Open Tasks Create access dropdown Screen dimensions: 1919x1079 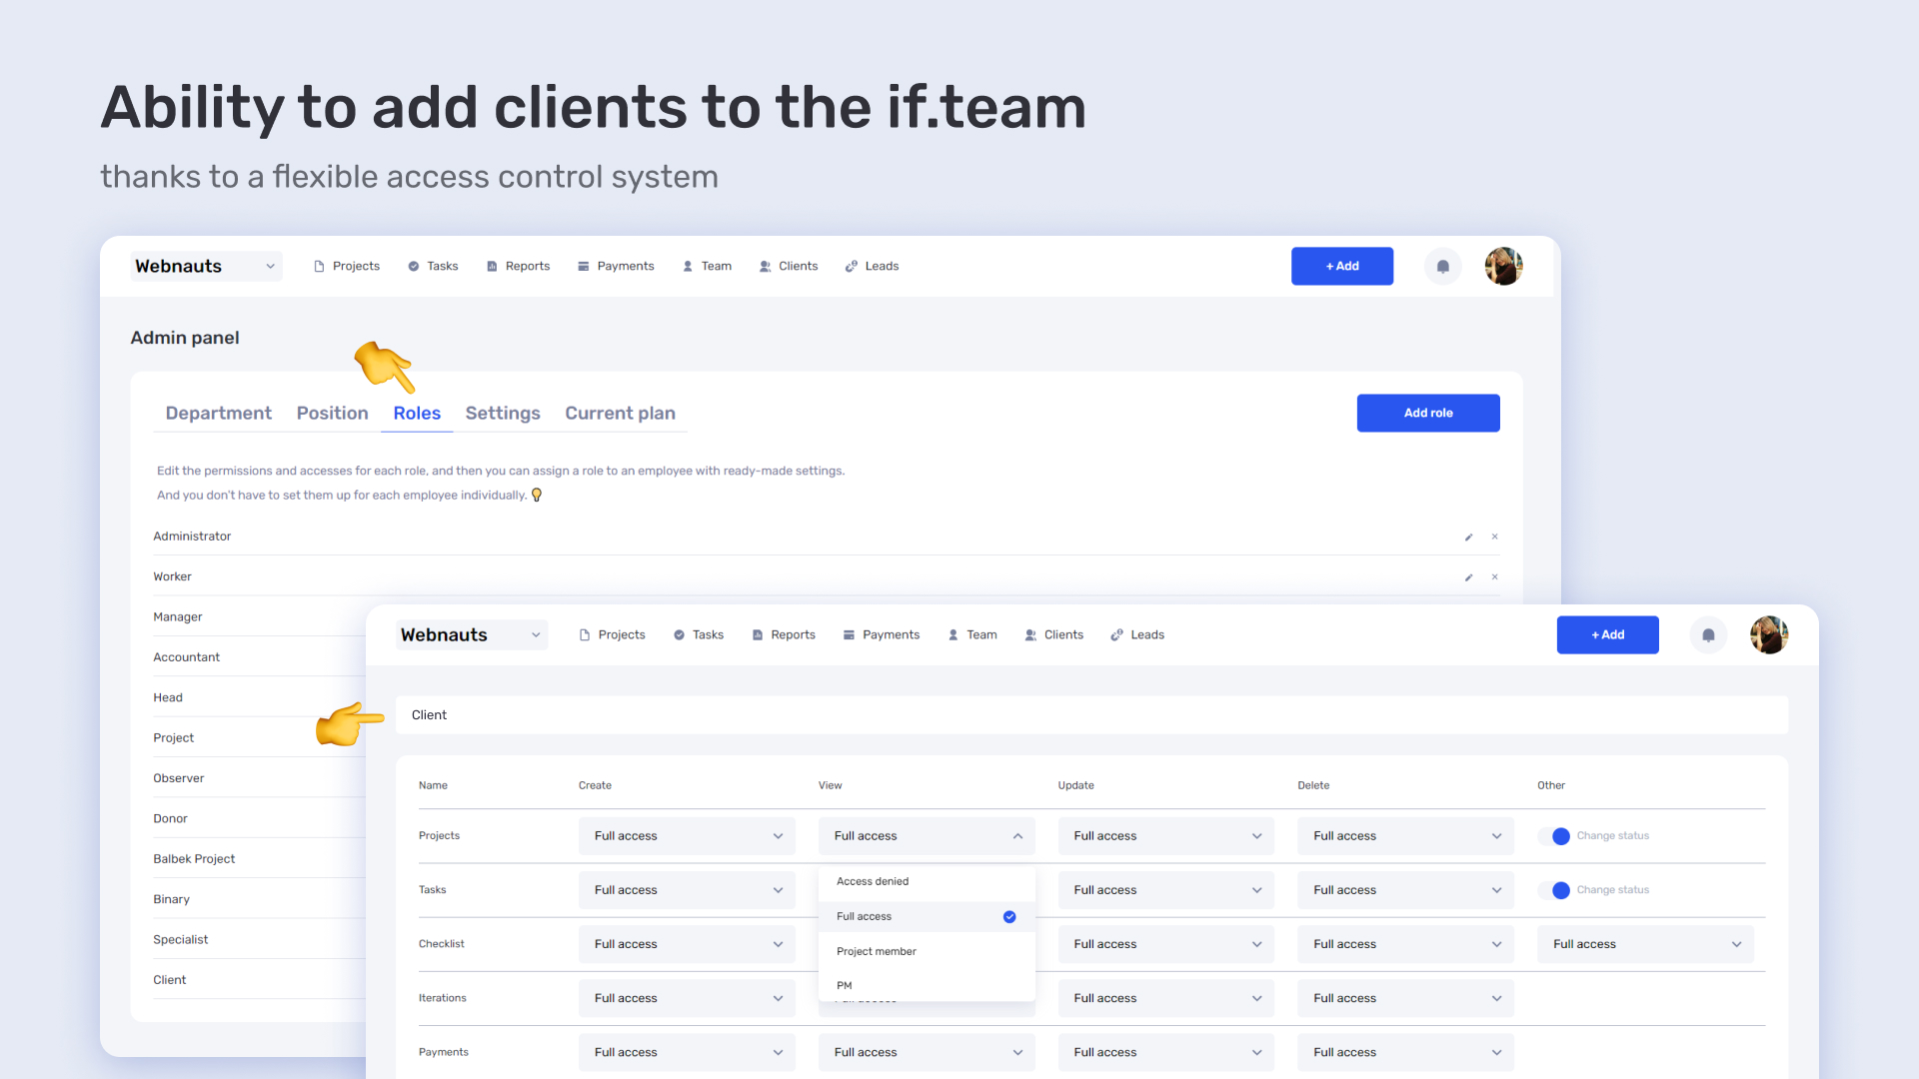tap(687, 890)
